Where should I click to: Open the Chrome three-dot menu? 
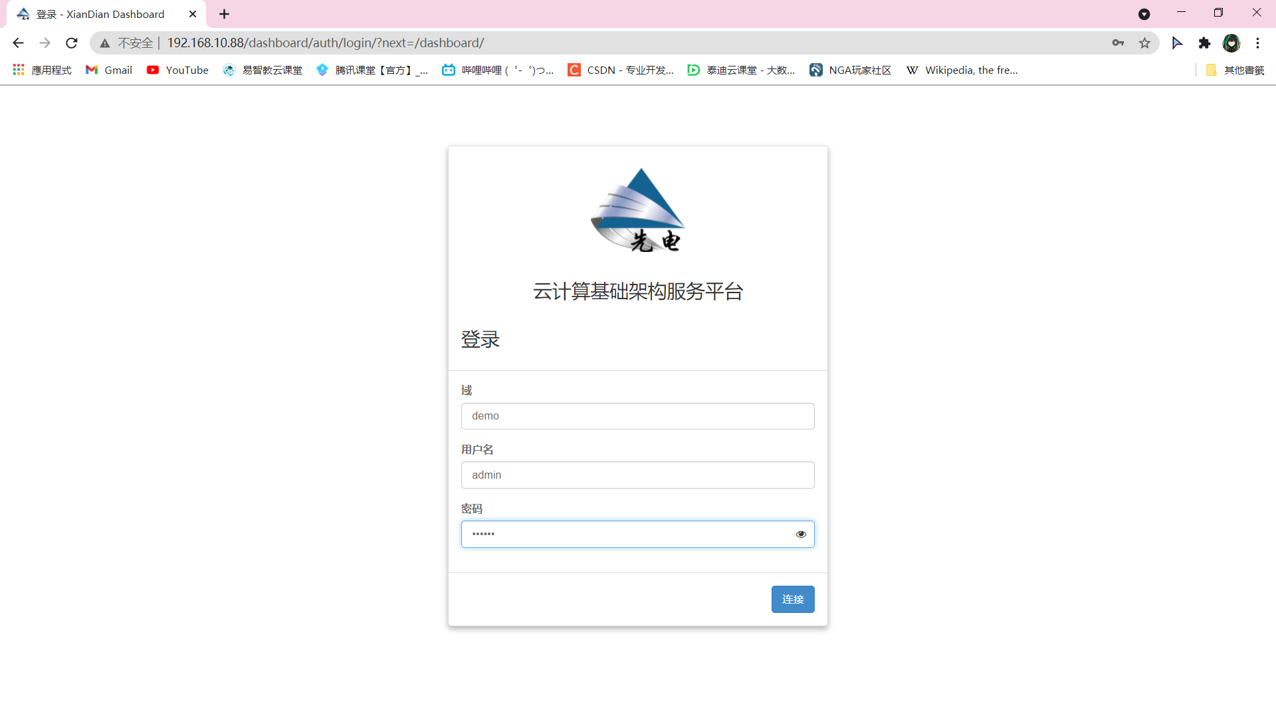(1257, 43)
